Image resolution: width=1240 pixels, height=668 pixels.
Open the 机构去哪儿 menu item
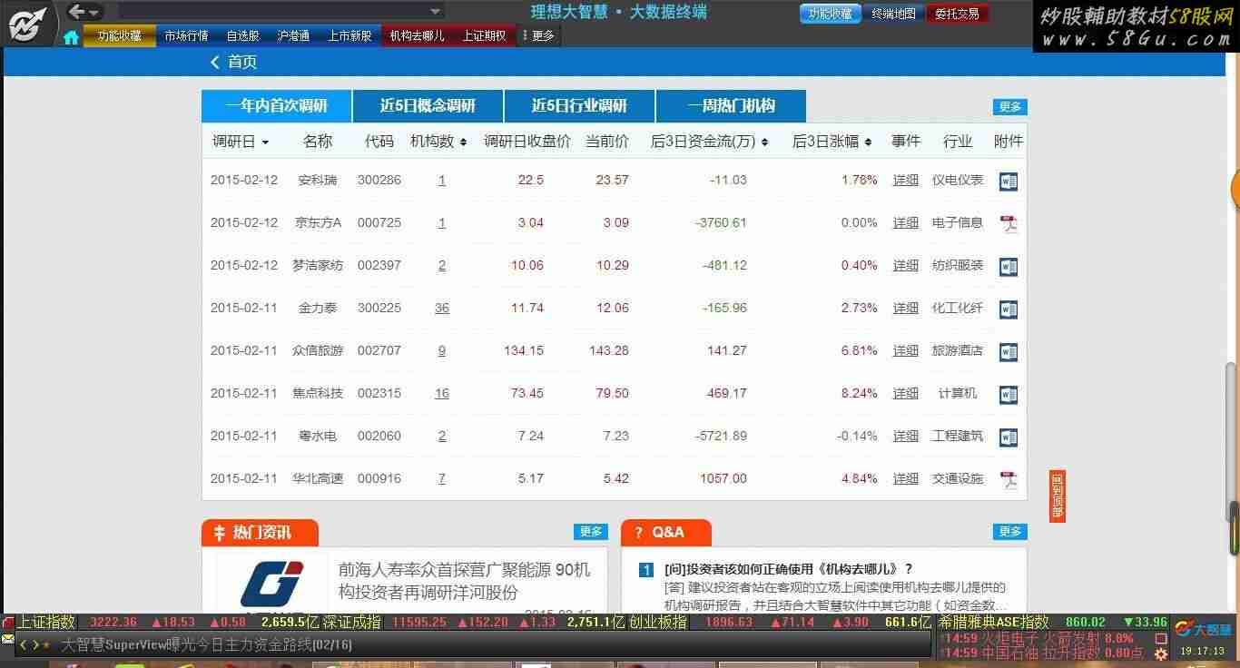pyautogui.click(x=417, y=36)
